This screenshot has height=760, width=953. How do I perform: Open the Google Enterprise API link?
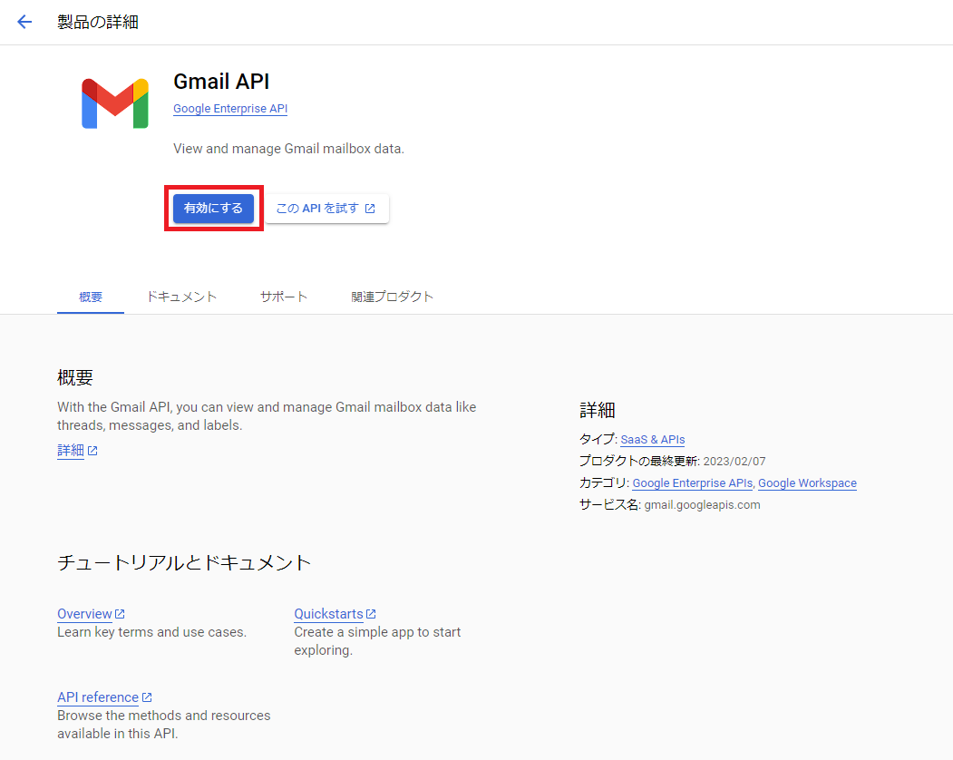pyautogui.click(x=230, y=108)
